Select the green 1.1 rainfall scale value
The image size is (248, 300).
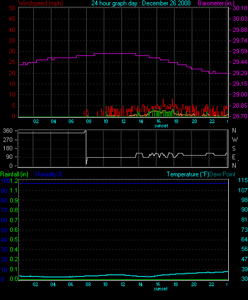[x=14, y=190]
